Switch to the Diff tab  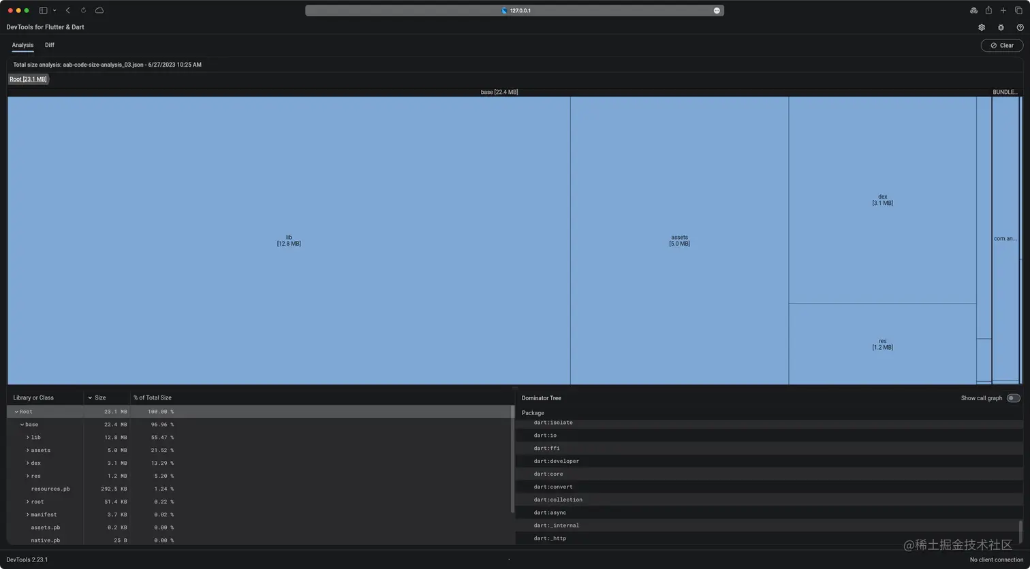pos(50,45)
